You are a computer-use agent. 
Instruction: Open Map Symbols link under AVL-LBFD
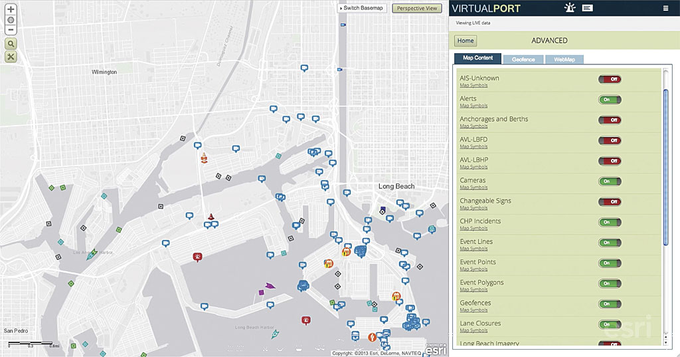point(473,146)
